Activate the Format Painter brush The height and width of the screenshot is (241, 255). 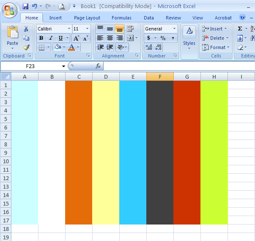26,47
